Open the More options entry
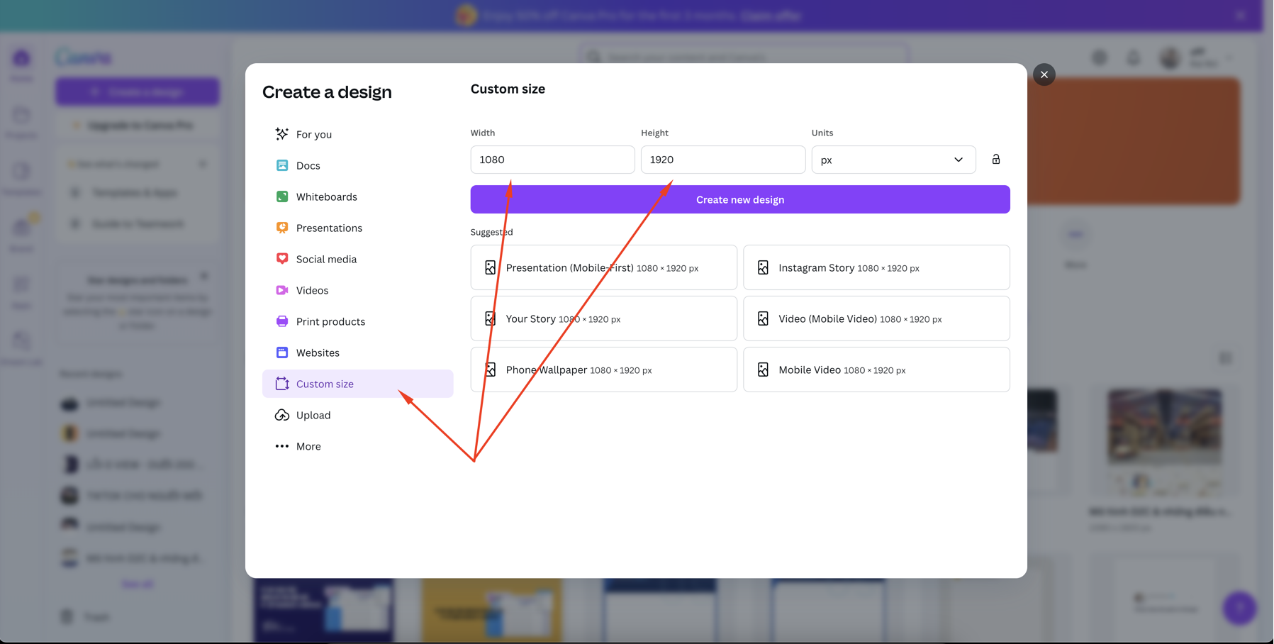The image size is (1274, 644). pyautogui.click(x=357, y=446)
